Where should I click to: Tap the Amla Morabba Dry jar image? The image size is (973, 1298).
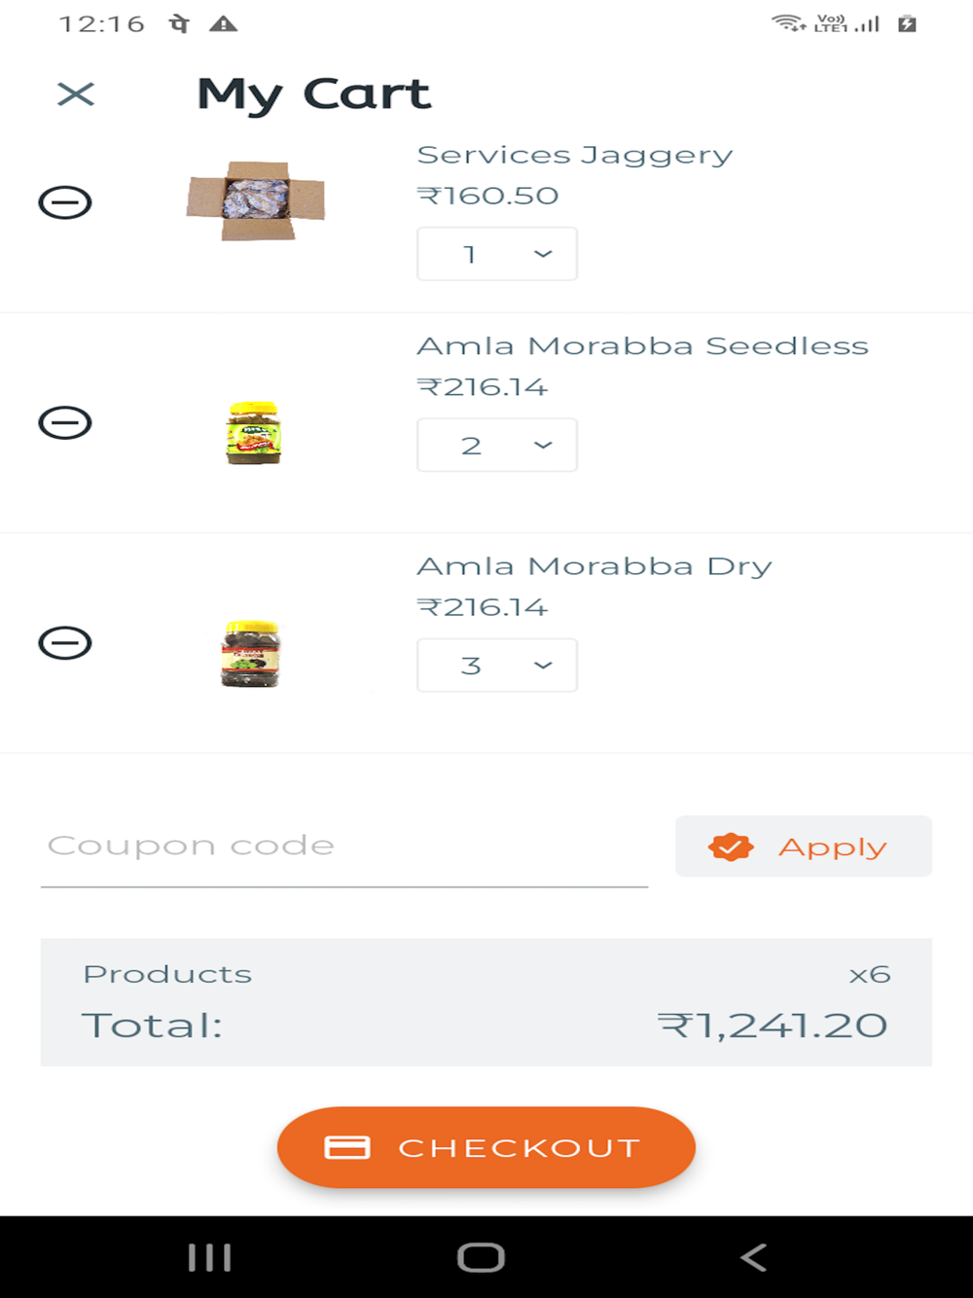251,654
